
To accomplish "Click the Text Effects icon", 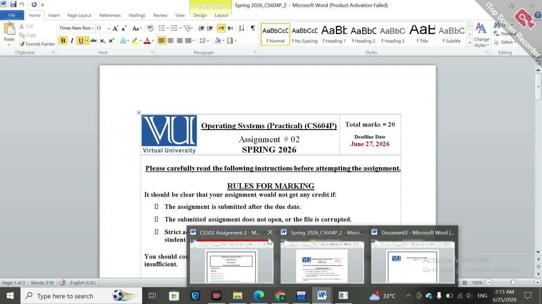I will click(123, 41).
